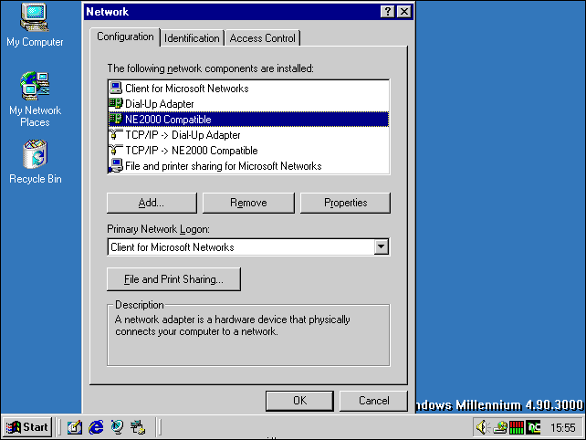Viewport: 586px width, 440px height.
Task: Click the question mark help button
Action: [388, 12]
